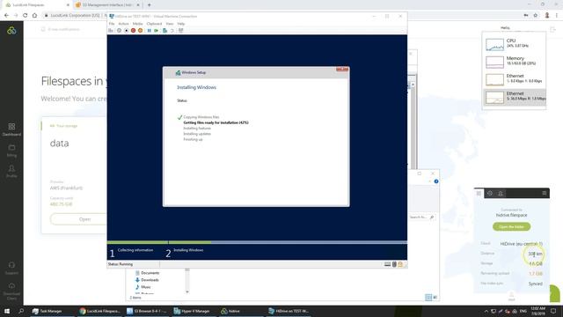Click the Explorer search field
This screenshot has width=563, height=317.
(x=422, y=217)
